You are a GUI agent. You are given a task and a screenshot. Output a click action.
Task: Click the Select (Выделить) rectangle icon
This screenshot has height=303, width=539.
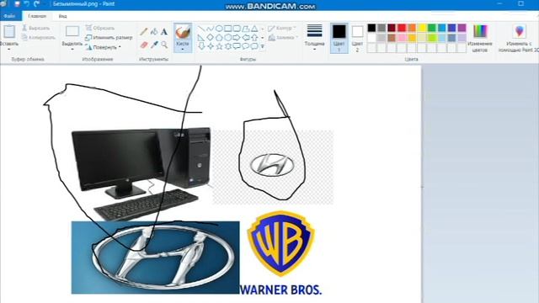72,31
